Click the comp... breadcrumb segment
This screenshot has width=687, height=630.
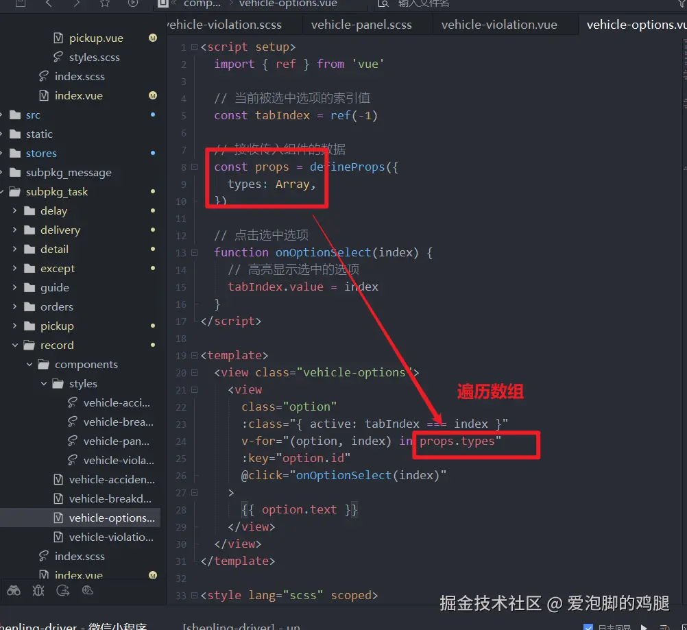[202, 3]
